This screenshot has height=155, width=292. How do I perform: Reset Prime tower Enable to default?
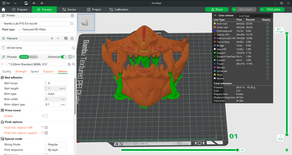click(x=42, y=116)
